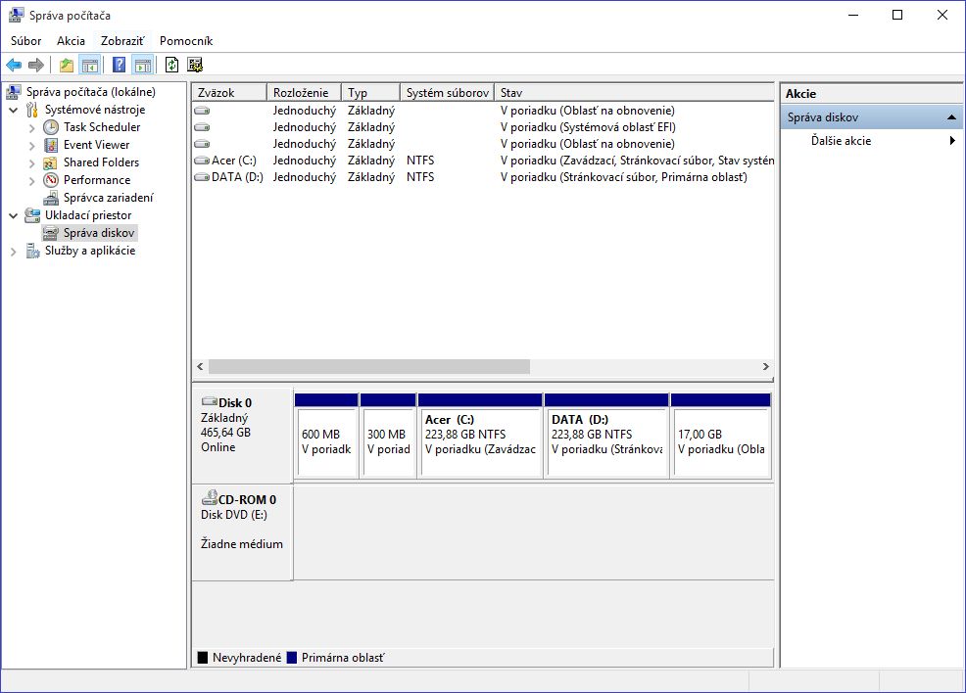This screenshot has width=966, height=693.
Task: Click the DATA (D:) partition block
Action: pyautogui.click(x=606, y=441)
